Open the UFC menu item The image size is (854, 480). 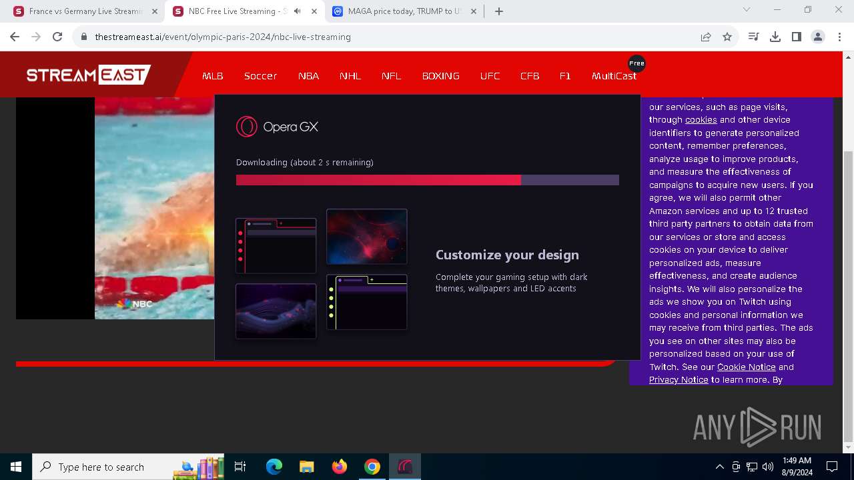click(490, 76)
